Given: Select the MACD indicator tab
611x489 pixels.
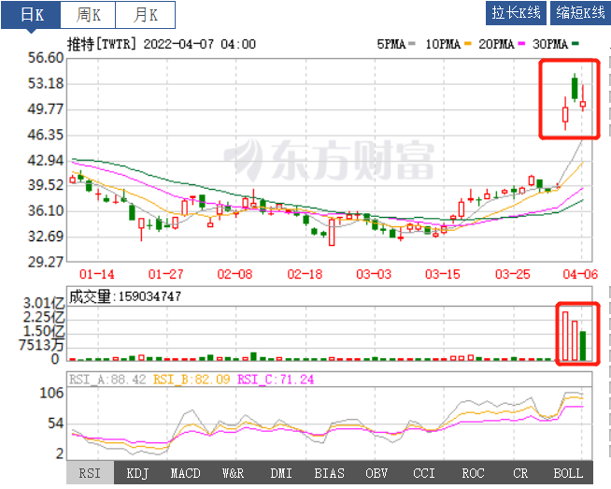Looking at the screenshot, I should point(186,472).
